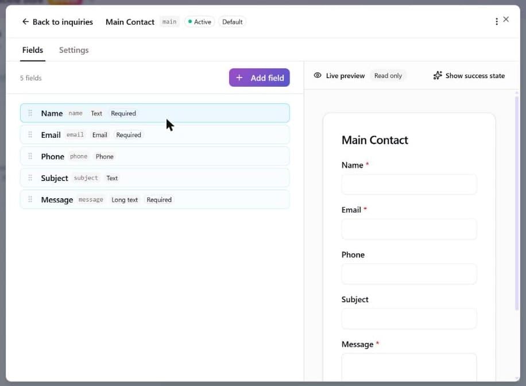Image resolution: width=526 pixels, height=386 pixels.
Task: Click the '5 fields' count text
Action: [31, 78]
